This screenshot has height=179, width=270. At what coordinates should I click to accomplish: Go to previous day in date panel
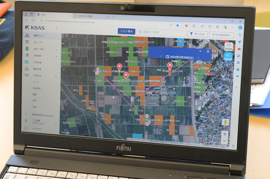point(161,56)
